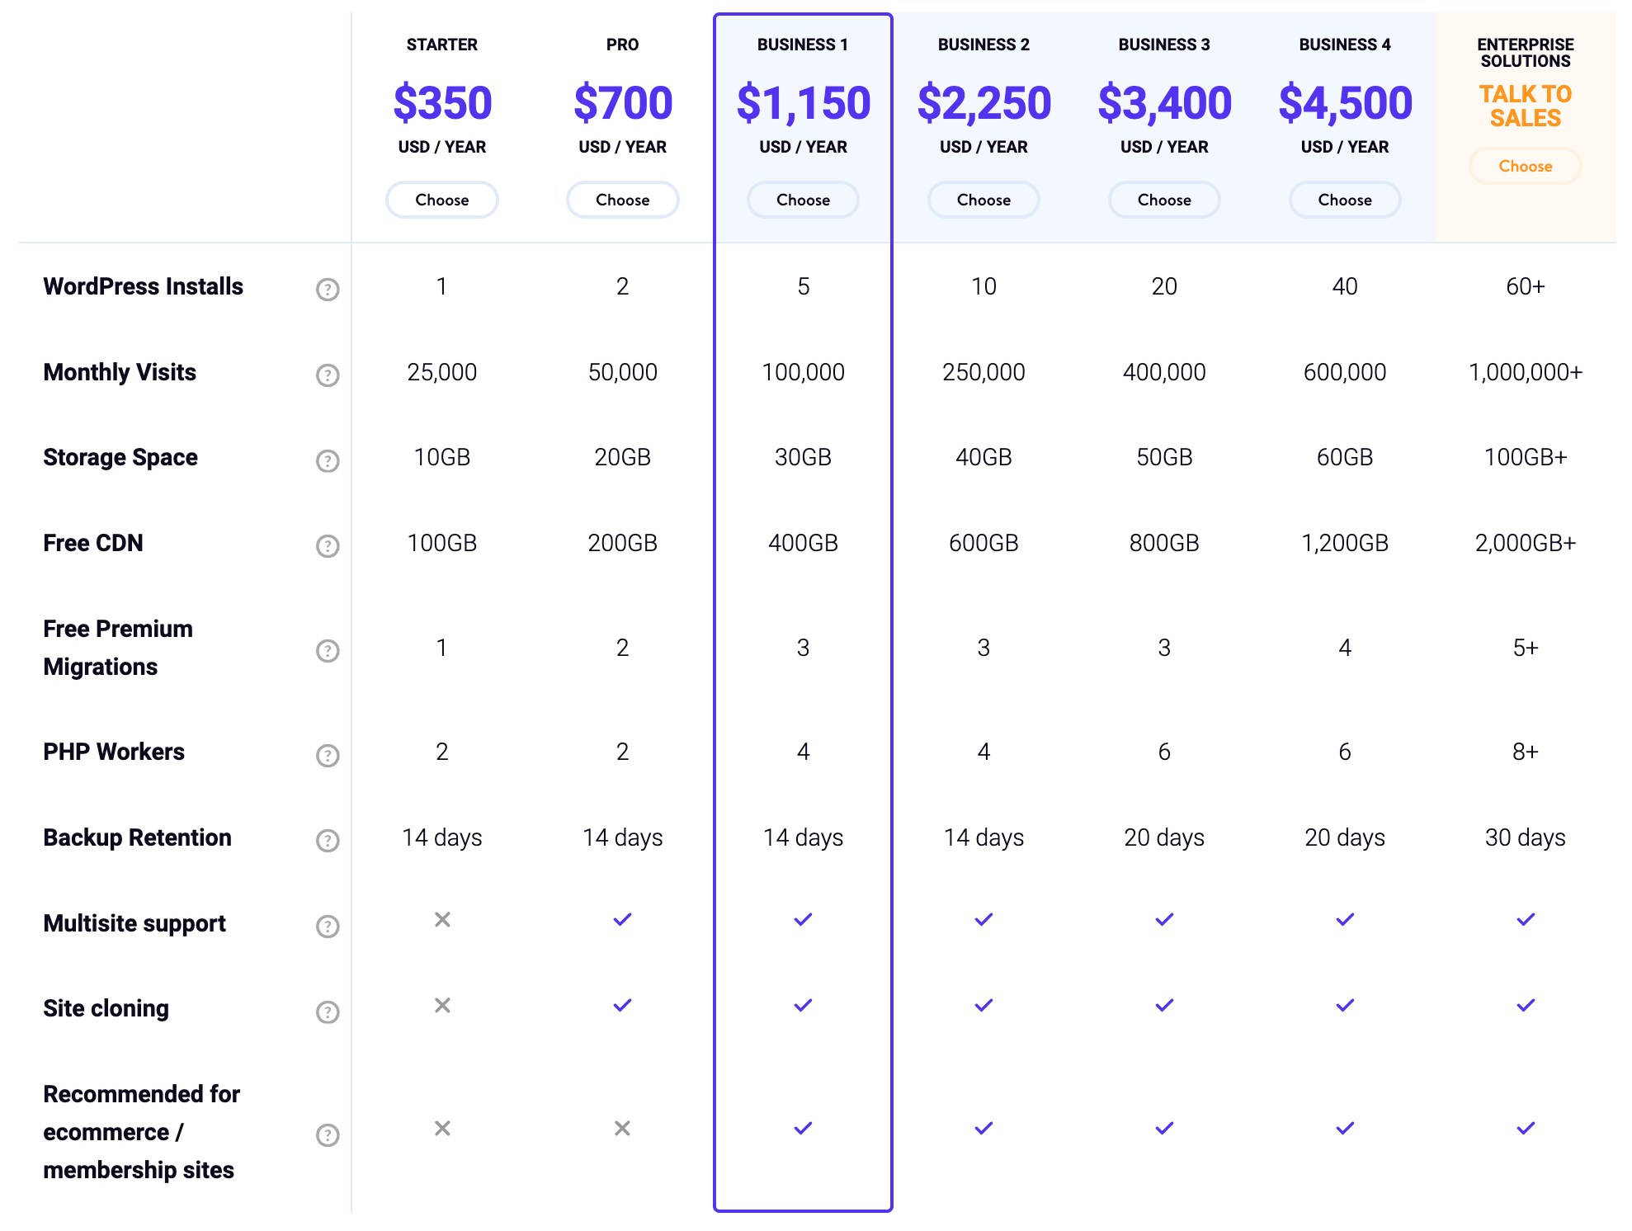Pick the Business 1 plan's Choose button
The image size is (1632, 1231).
point(803,200)
